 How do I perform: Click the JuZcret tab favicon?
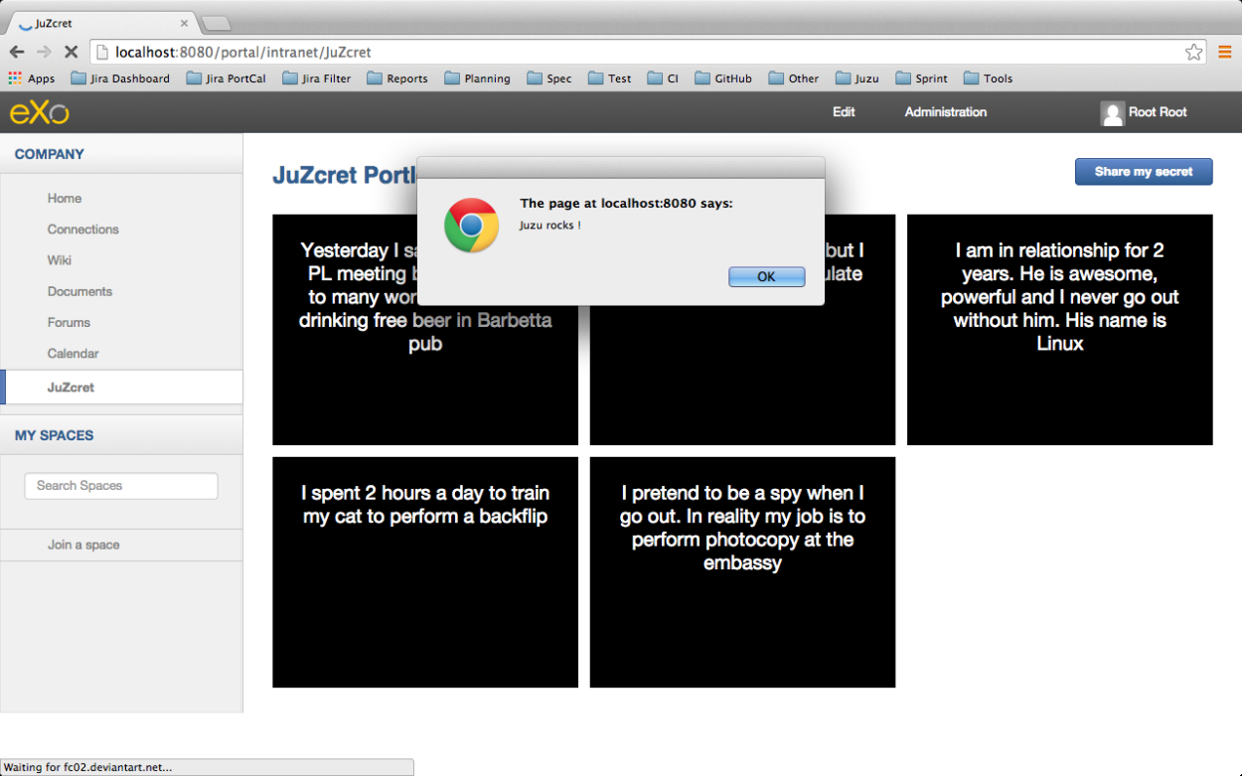coord(27,23)
